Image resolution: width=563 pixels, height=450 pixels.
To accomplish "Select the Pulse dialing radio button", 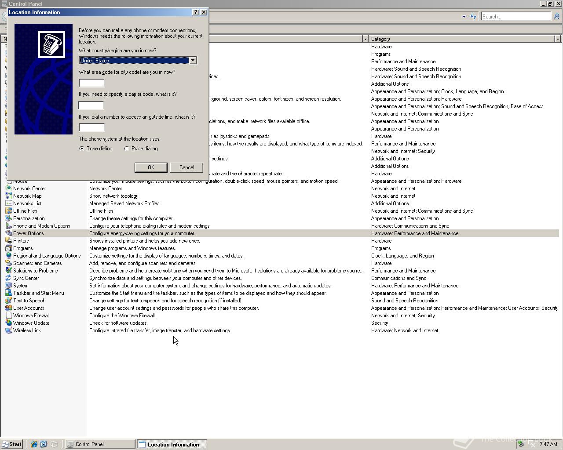I will (x=127, y=149).
